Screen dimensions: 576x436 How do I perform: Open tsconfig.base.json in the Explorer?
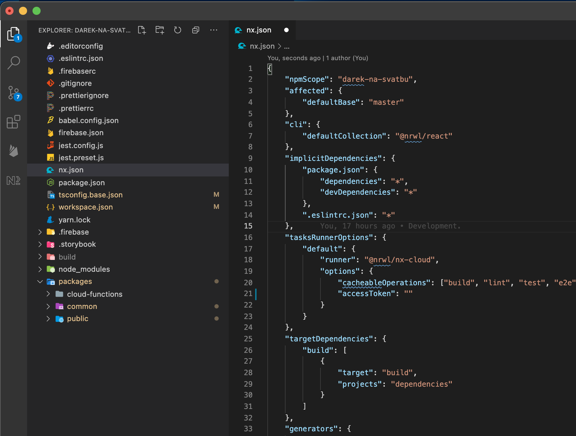(x=90, y=195)
